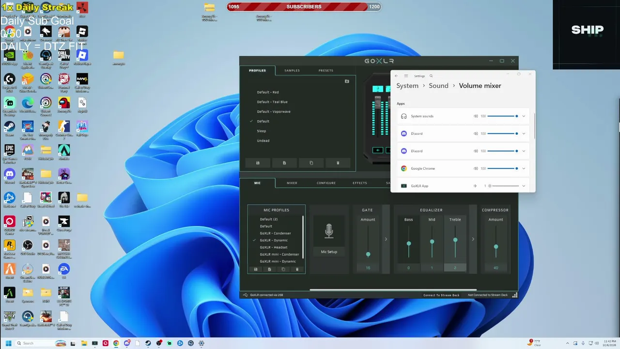Click the Settings search magnifier icon
Image resolution: width=620 pixels, height=349 pixels.
coord(431,76)
